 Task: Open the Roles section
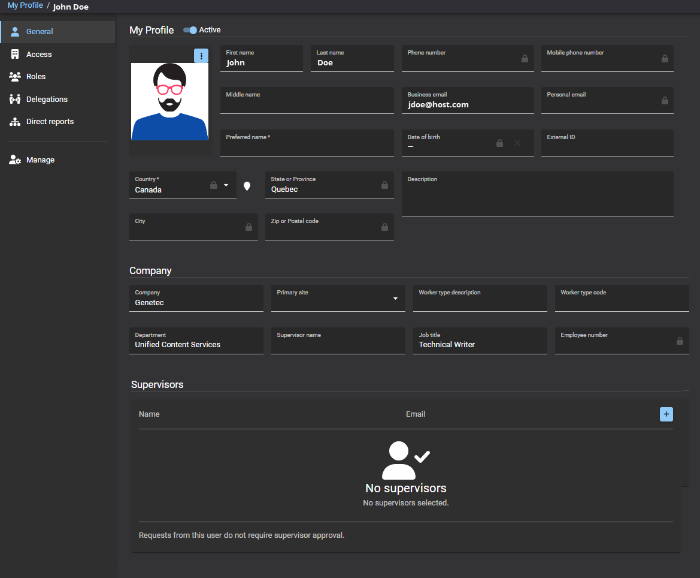[x=58, y=76]
